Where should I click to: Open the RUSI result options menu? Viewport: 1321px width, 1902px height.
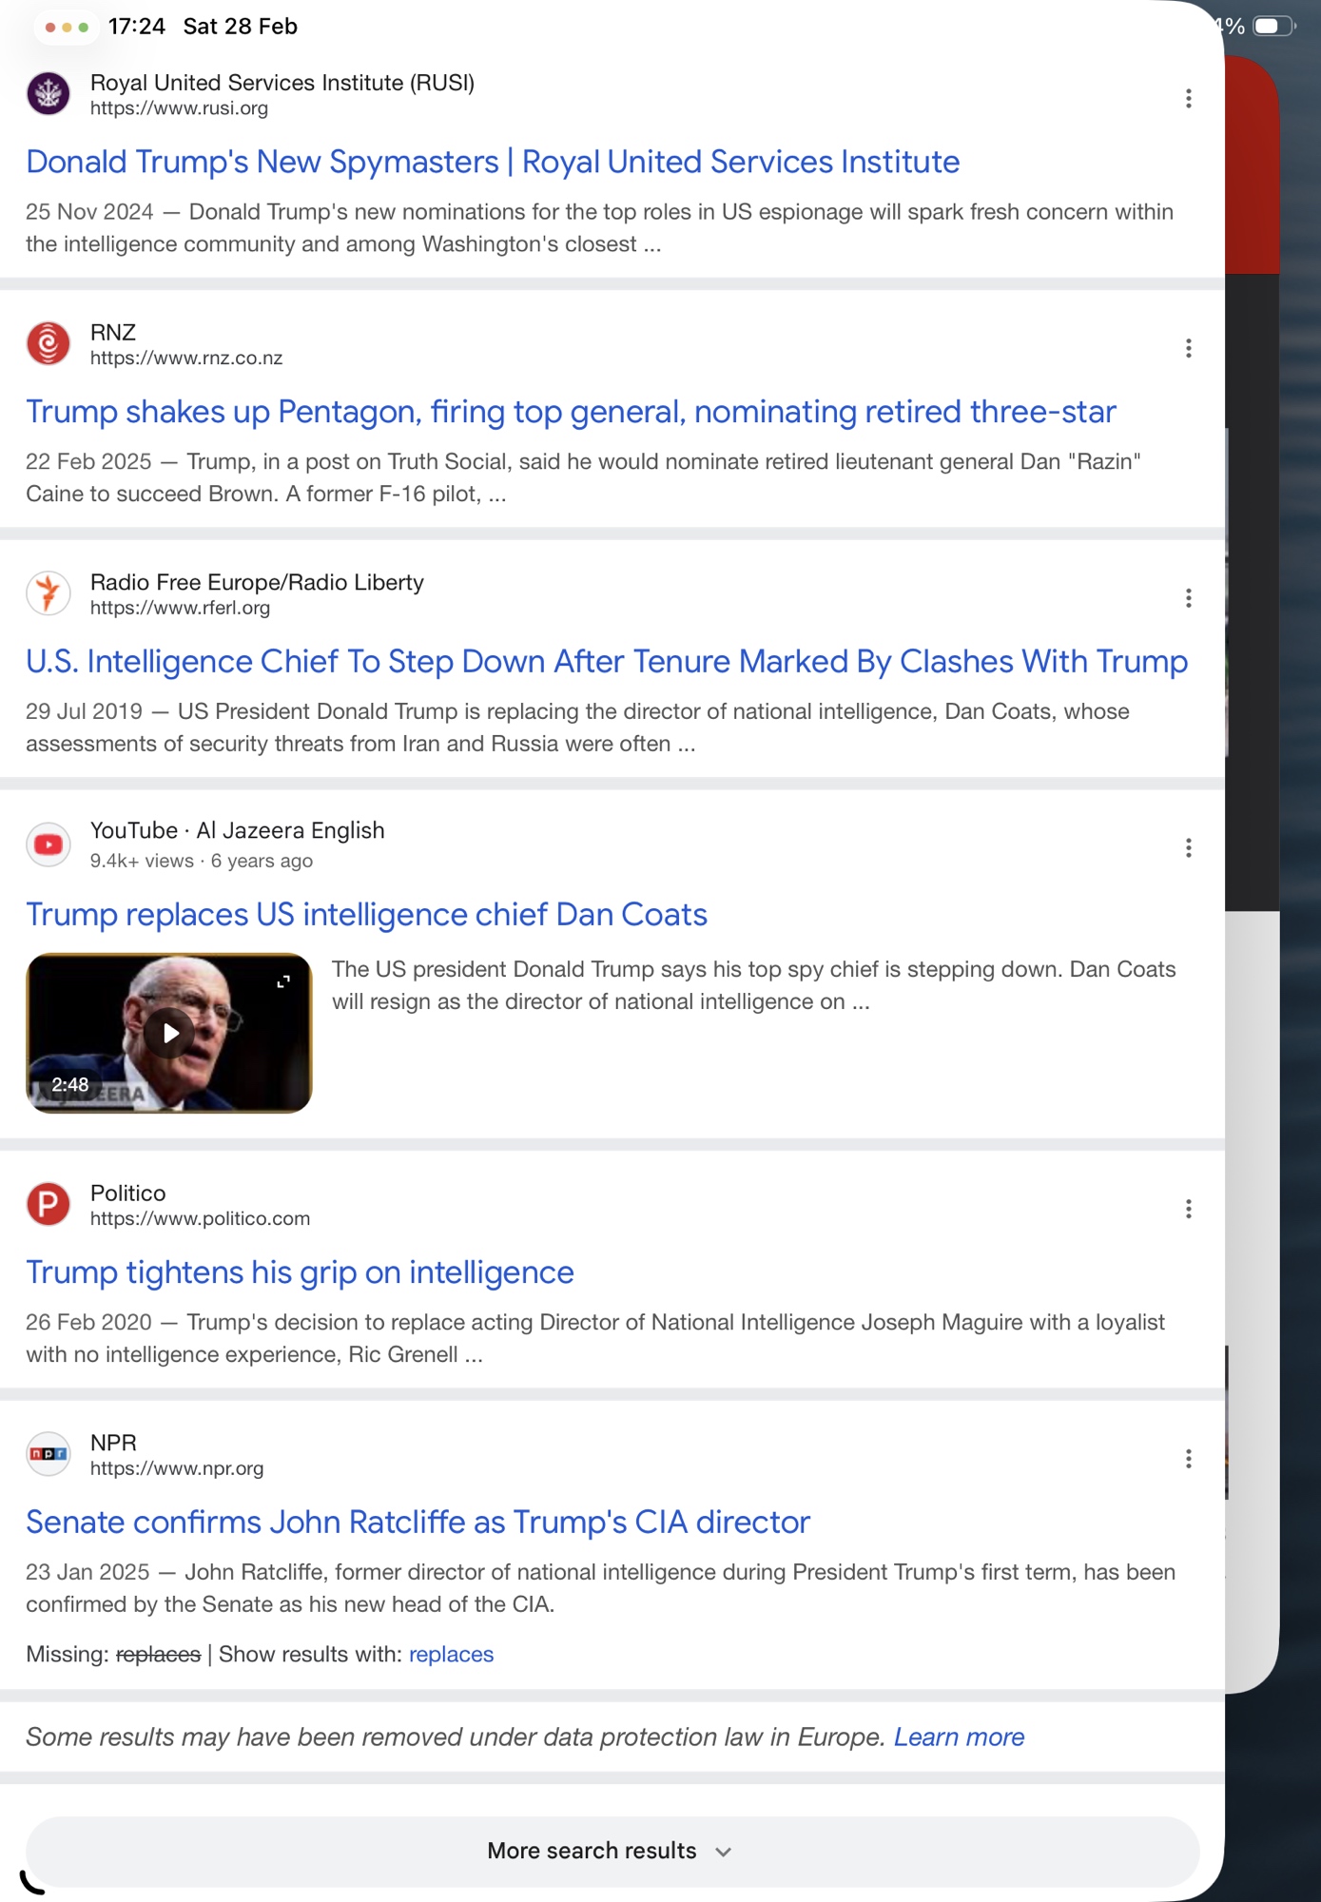point(1188,99)
